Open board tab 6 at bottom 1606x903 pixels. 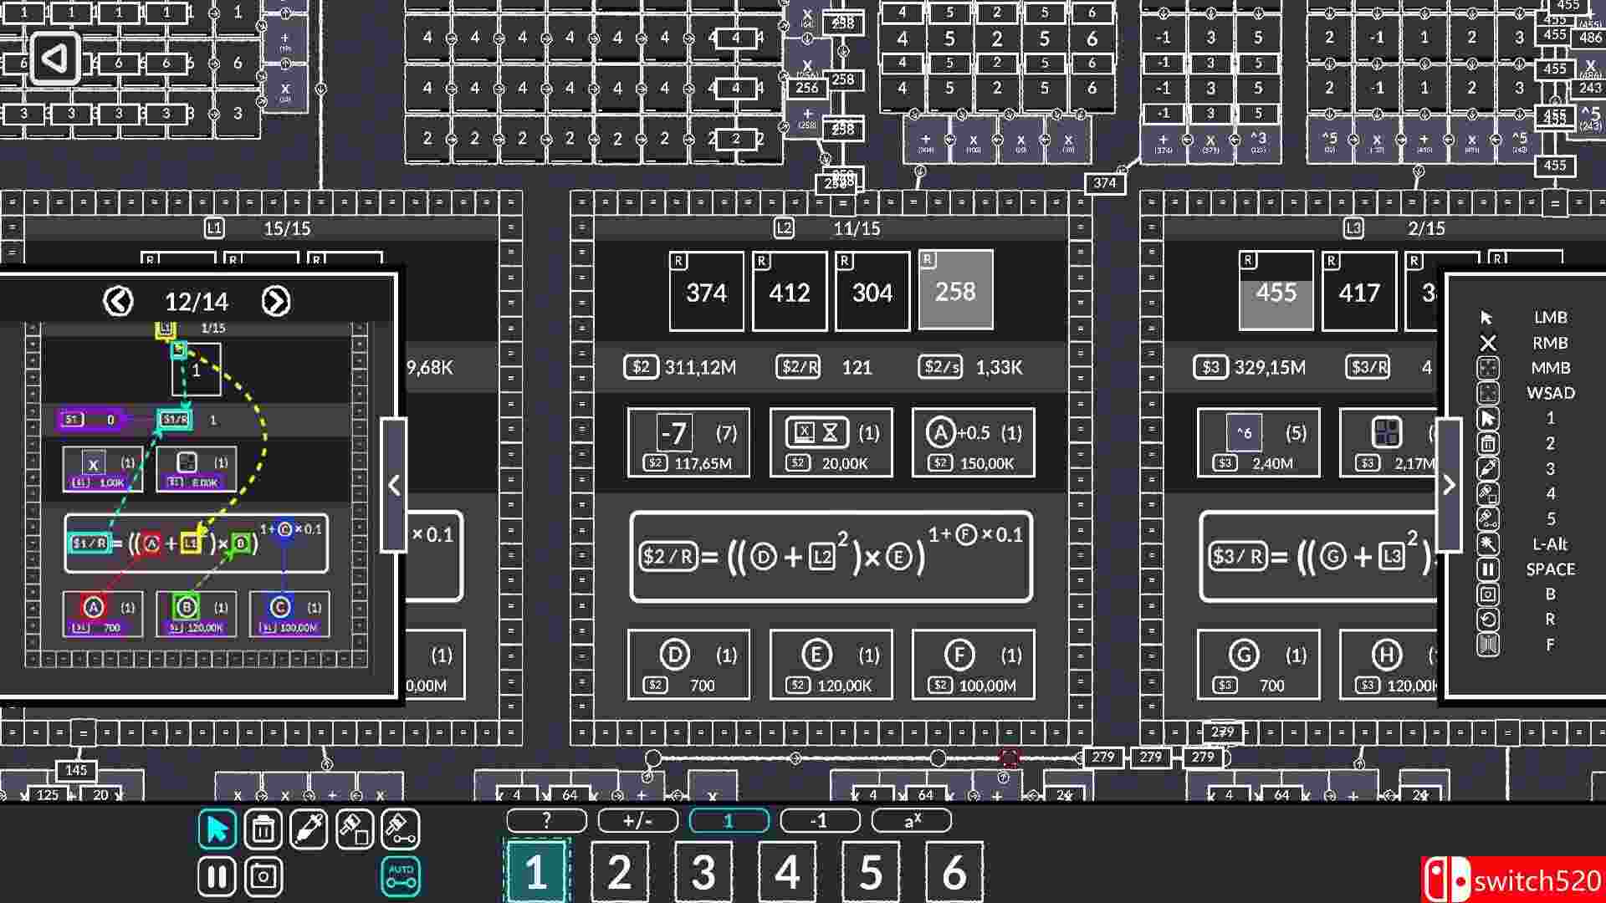coord(953,872)
